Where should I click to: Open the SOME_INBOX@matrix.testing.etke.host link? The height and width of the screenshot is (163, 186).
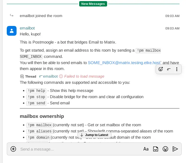click(124, 63)
